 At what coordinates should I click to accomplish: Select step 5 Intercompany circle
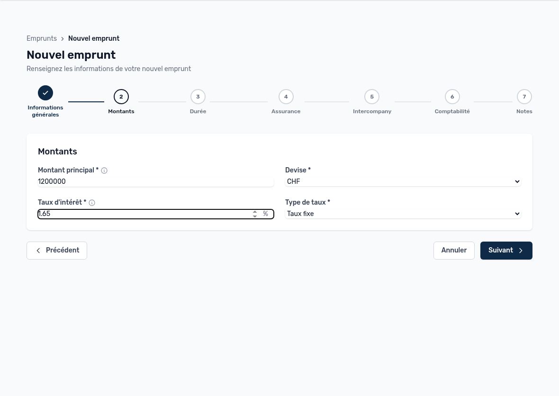[372, 97]
